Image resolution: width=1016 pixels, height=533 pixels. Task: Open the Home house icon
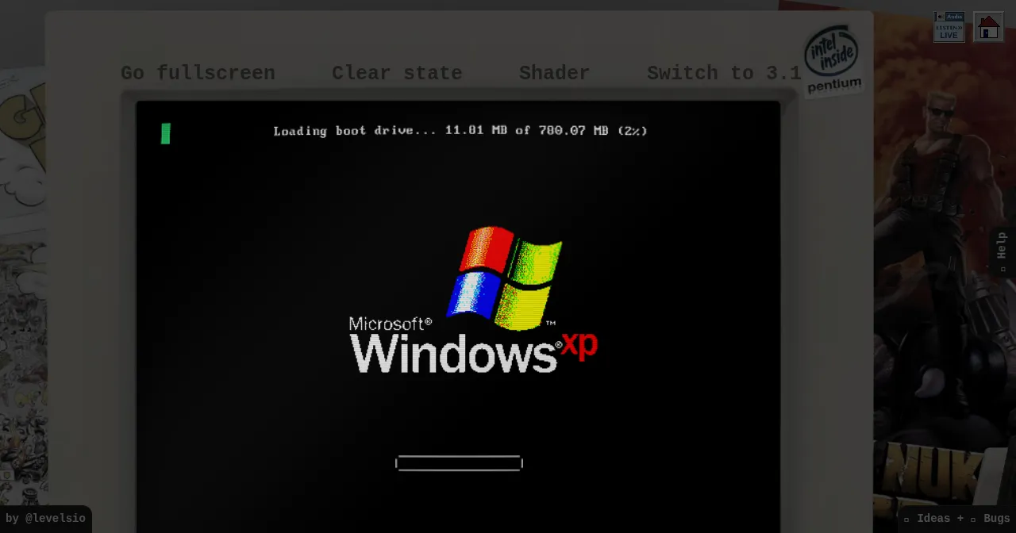pos(988,27)
